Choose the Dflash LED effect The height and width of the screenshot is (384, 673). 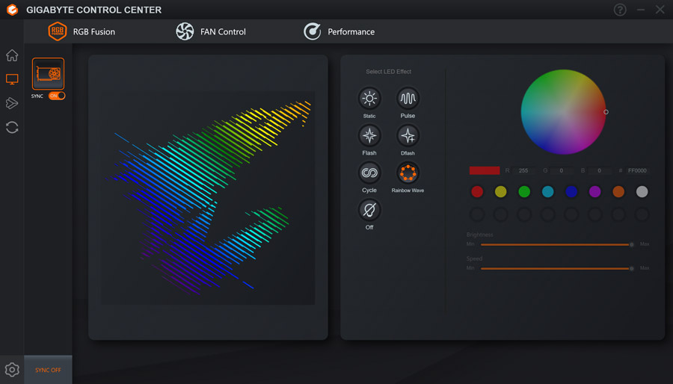point(408,136)
